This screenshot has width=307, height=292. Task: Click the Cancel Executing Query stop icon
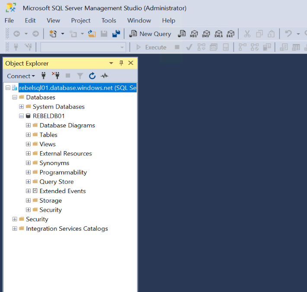tap(177, 47)
